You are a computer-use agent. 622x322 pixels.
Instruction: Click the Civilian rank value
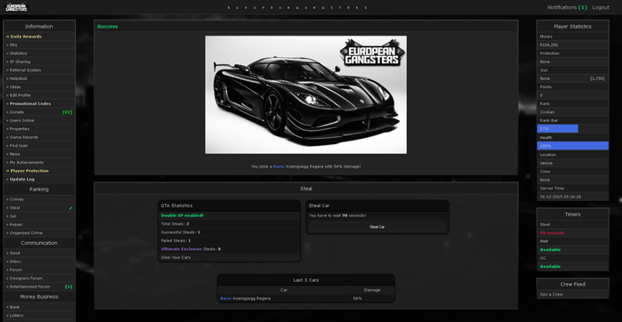pyautogui.click(x=547, y=112)
